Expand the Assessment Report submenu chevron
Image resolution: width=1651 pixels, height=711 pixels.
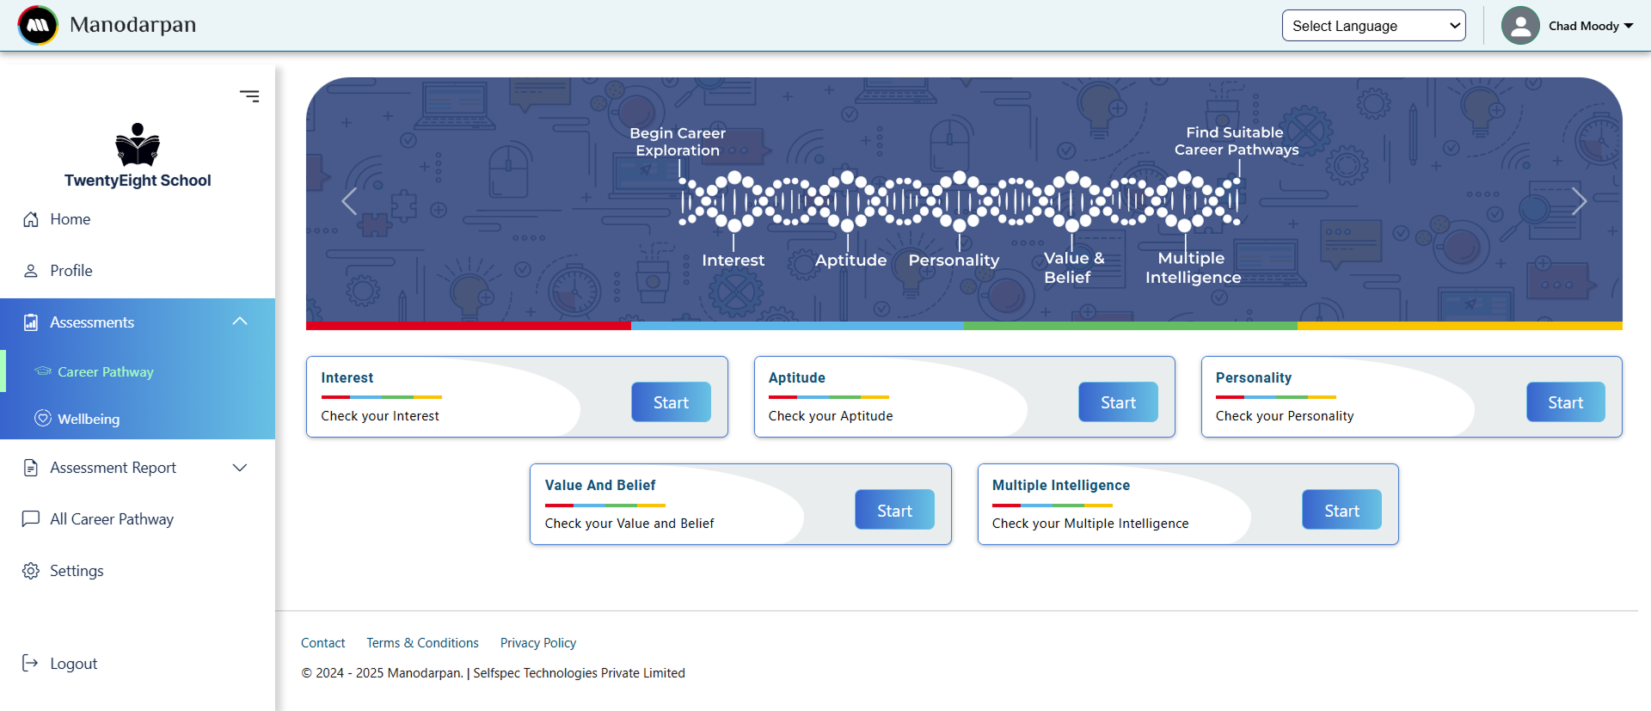click(240, 468)
